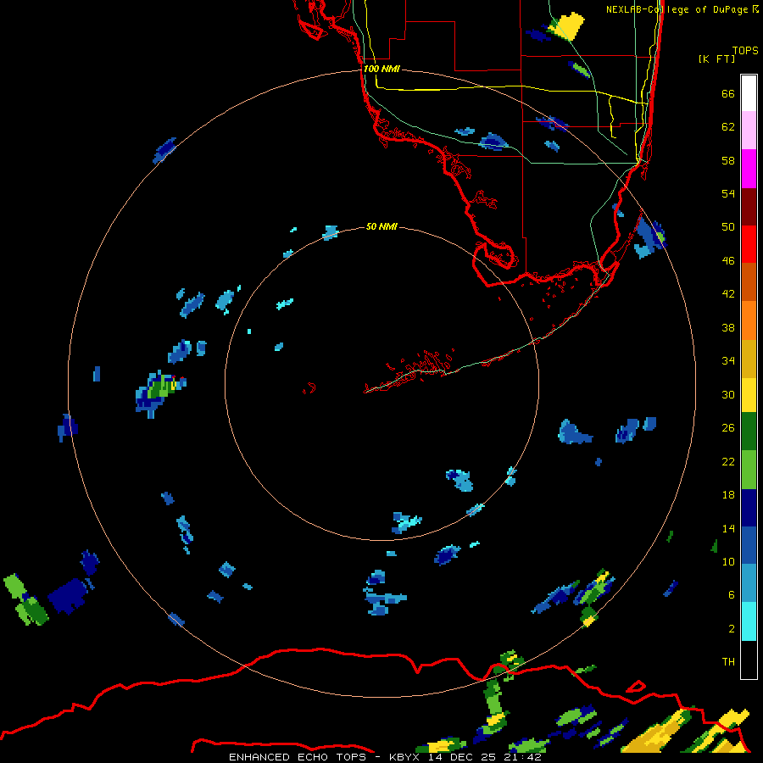Click the legend value 46
The image size is (763, 763).
pos(728,261)
